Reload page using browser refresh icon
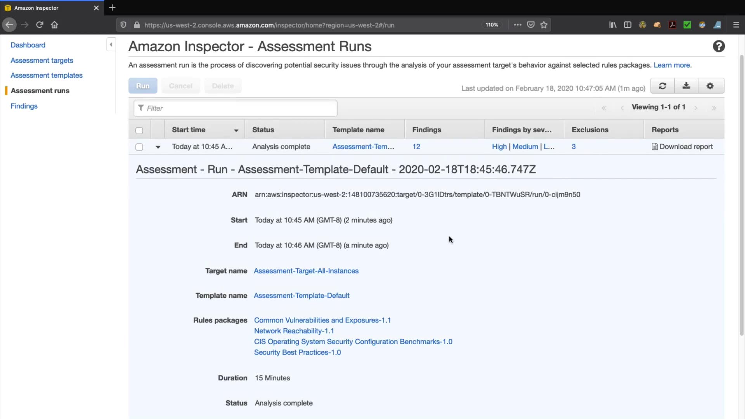The width and height of the screenshot is (745, 419). pos(40,25)
